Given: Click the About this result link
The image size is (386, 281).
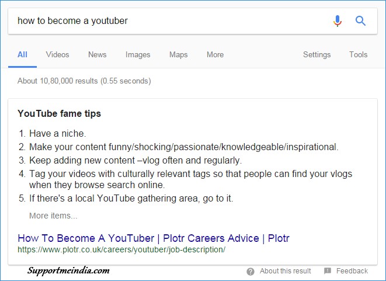Looking at the screenshot, I should (x=286, y=271).
